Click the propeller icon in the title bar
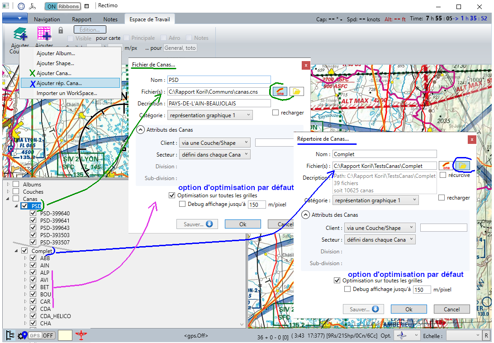 tap(32, 6)
